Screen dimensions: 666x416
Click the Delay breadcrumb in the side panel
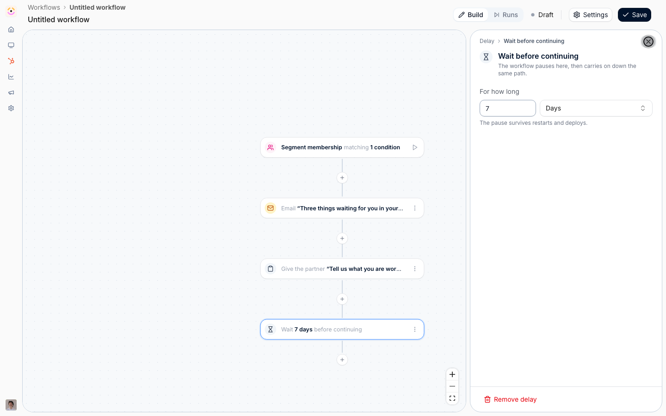point(487,41)
